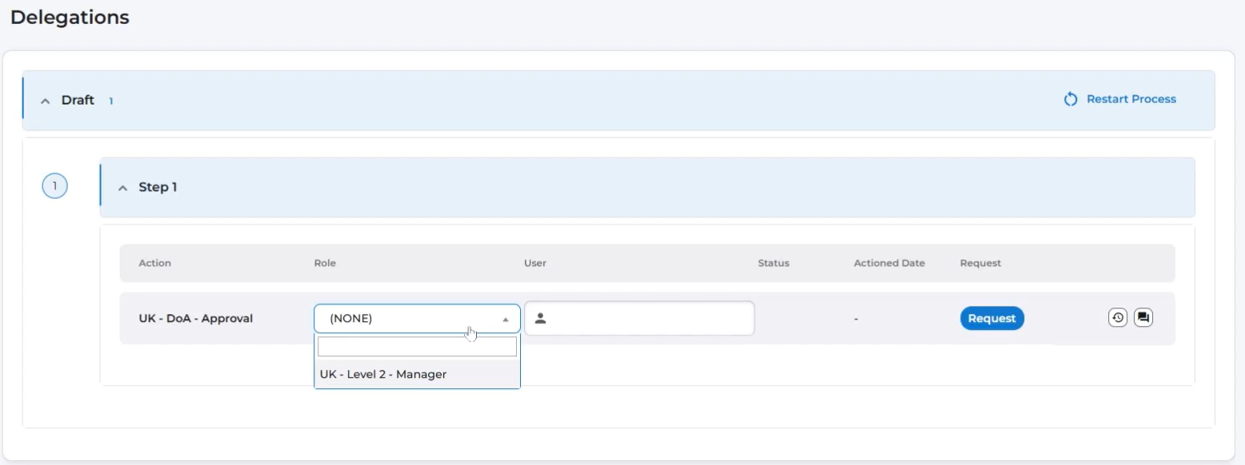
Task: Click the Draft count badge
Action: (x=111, y=101)
